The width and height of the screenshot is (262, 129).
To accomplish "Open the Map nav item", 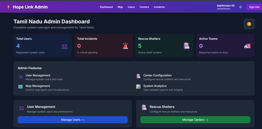I will [120, 7].
